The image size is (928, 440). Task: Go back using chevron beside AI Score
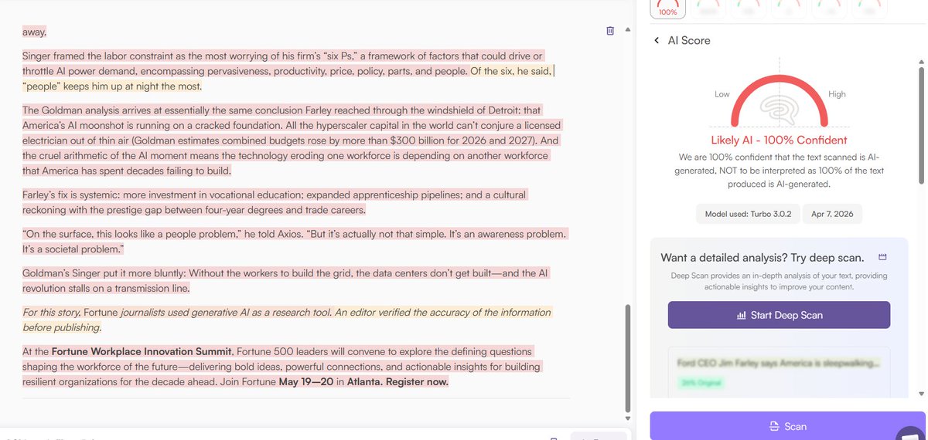657,40
